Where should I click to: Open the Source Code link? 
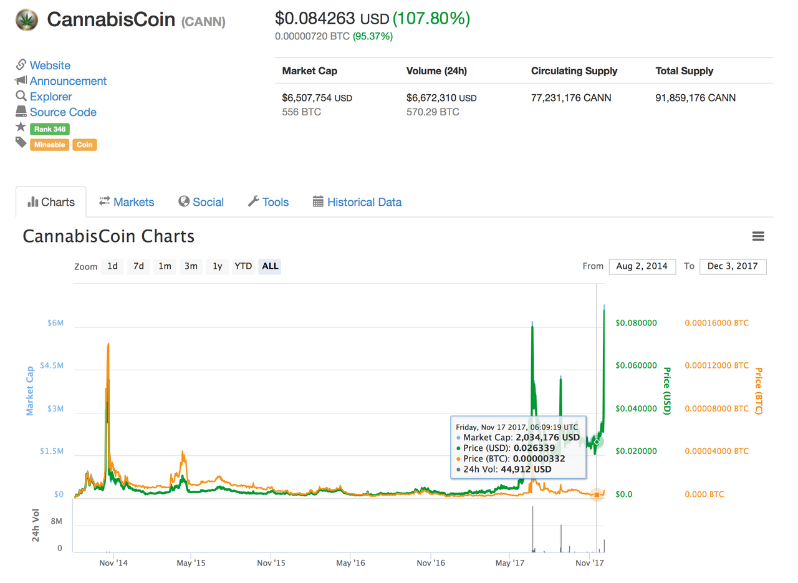63,112
